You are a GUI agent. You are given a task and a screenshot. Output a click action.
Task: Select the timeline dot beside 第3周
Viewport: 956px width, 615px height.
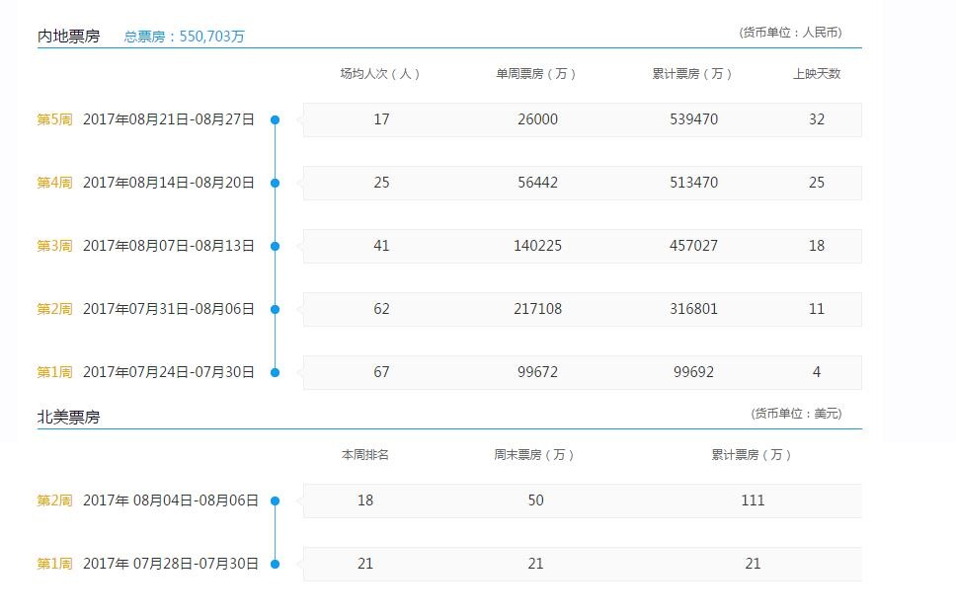pyautogui.click(x=276, y=247)
